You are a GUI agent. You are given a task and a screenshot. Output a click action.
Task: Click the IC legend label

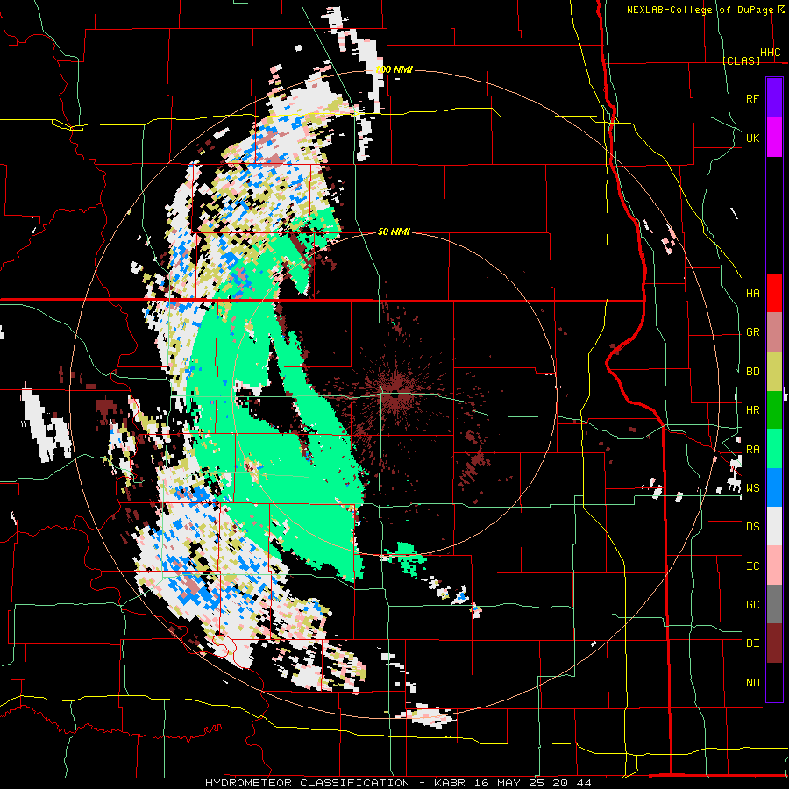pyautogui.click(x=752, y=566)
